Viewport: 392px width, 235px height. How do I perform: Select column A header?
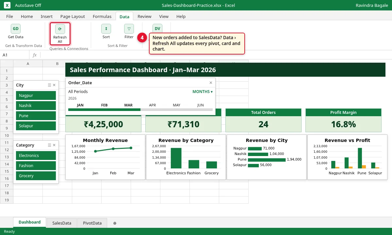pyautogui.click(x=28, y=63)
